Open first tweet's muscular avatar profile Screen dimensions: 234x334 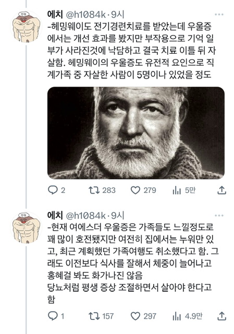(26, 27)
